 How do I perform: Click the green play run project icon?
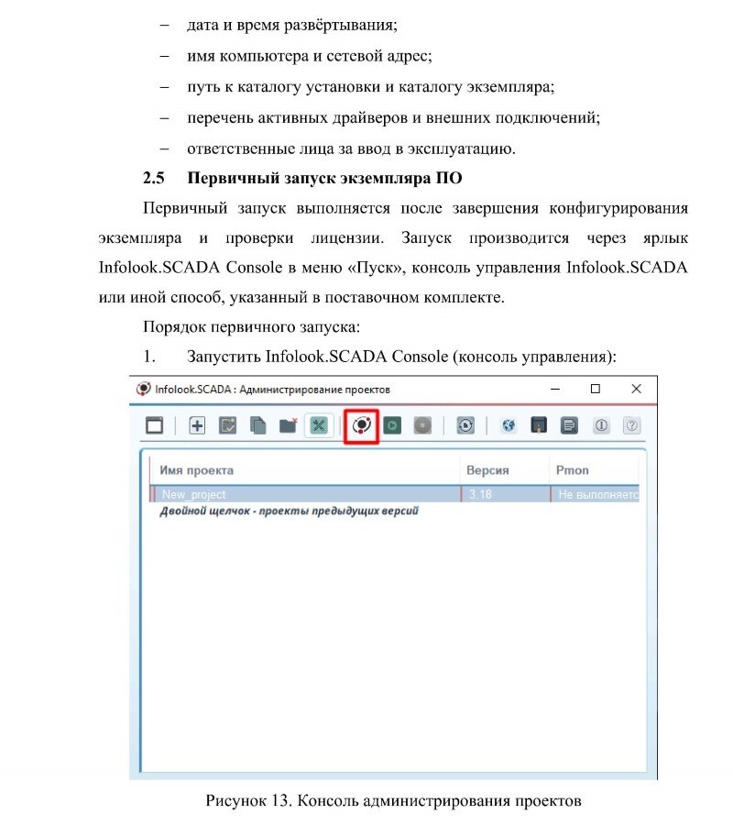click(x=392, y=425)
